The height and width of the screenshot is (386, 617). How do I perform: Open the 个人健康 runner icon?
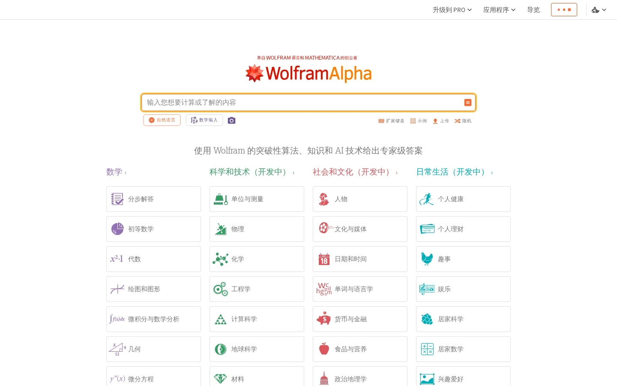tap(427, 199)
